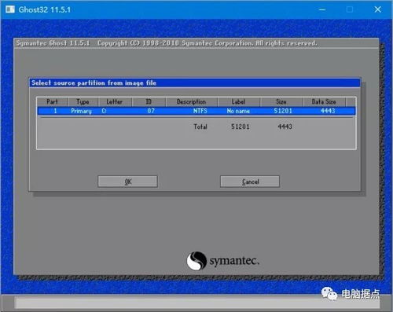Select the Primary NTFS partition row

click(x=196, y=111)
